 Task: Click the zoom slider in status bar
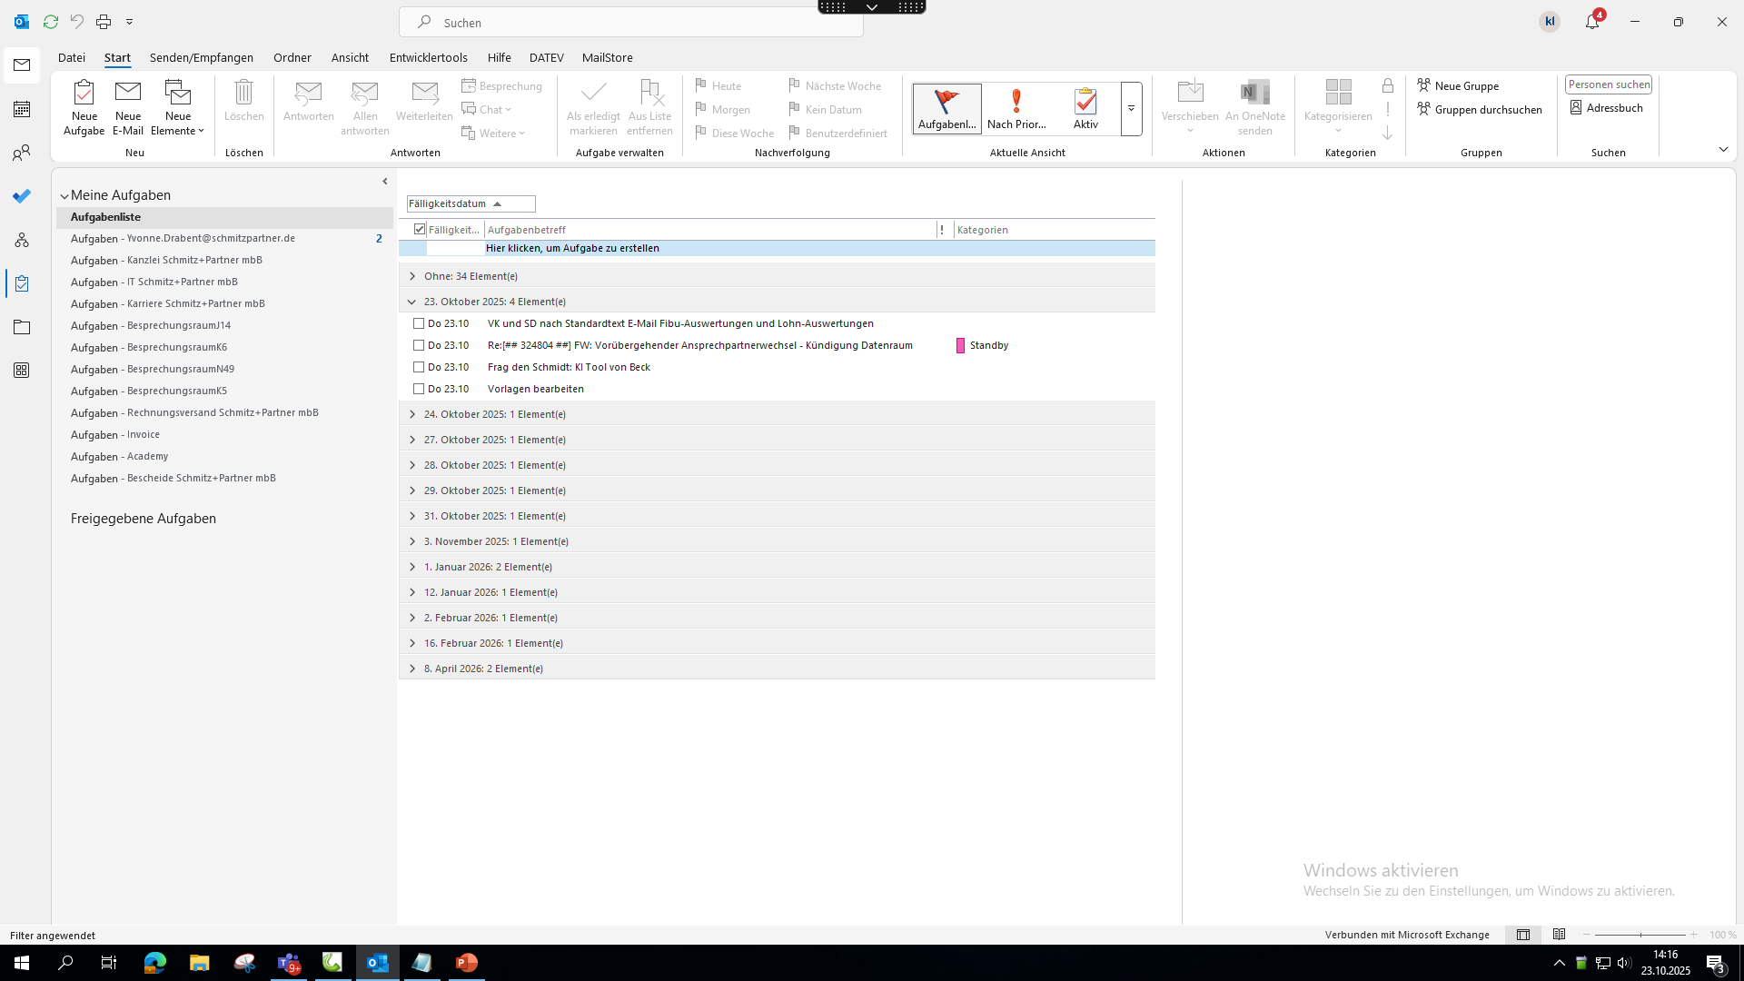1640,935
